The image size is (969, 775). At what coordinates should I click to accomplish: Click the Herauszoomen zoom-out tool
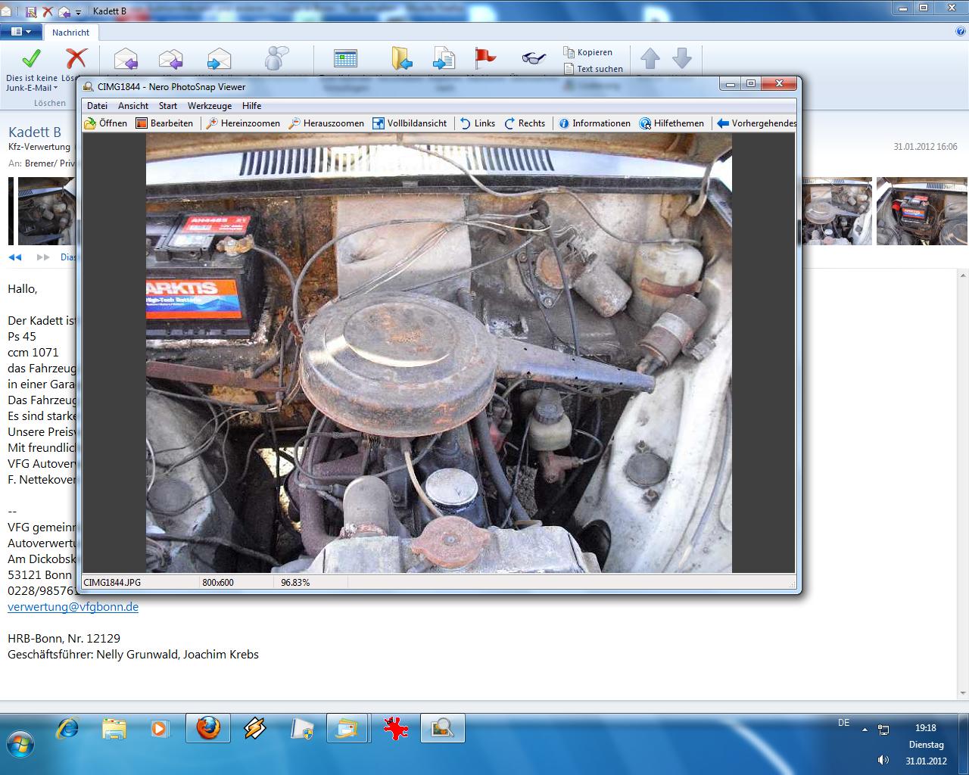326,123
